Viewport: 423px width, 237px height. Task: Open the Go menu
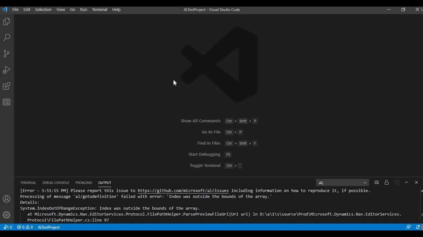coord(73,10)
